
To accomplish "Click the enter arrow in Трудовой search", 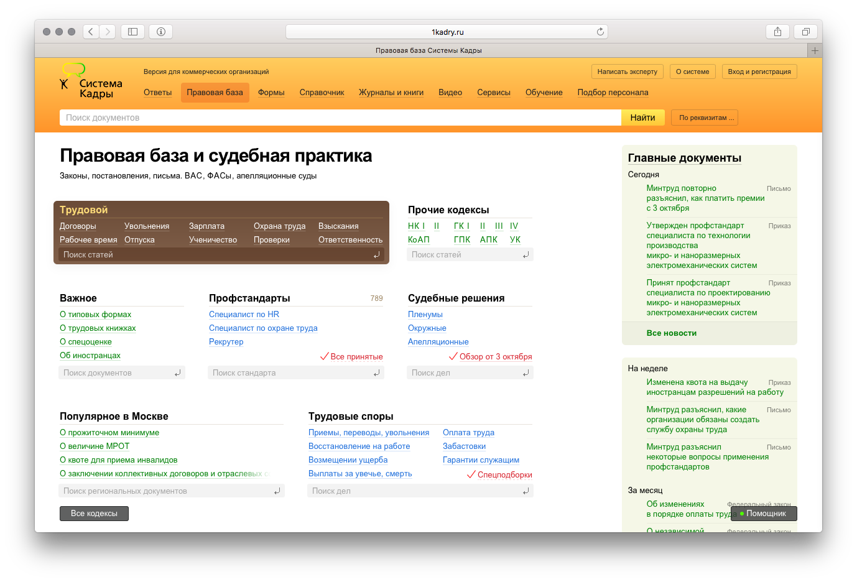I will [376, 255].
